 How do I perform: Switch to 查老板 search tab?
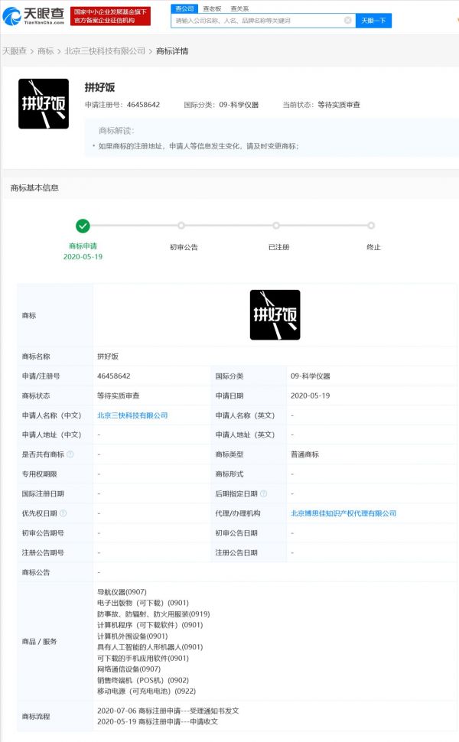pyautogui.click(x=211, y=8)
